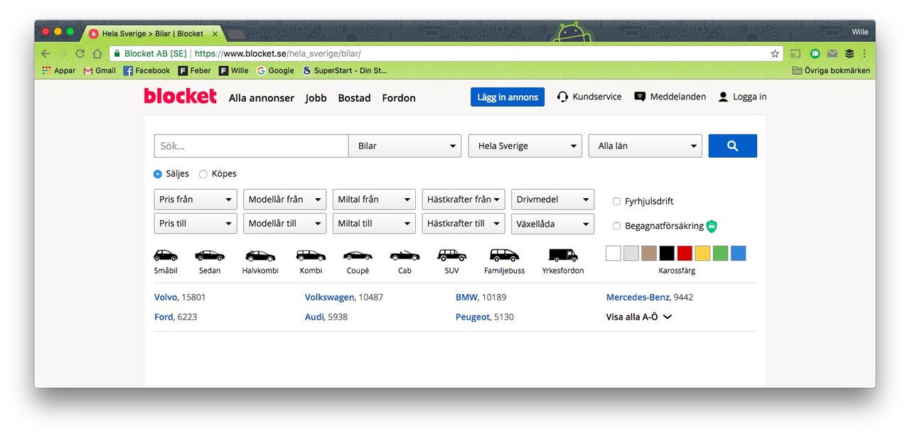Open the Volvo brand link

click(x=166, y=297)
